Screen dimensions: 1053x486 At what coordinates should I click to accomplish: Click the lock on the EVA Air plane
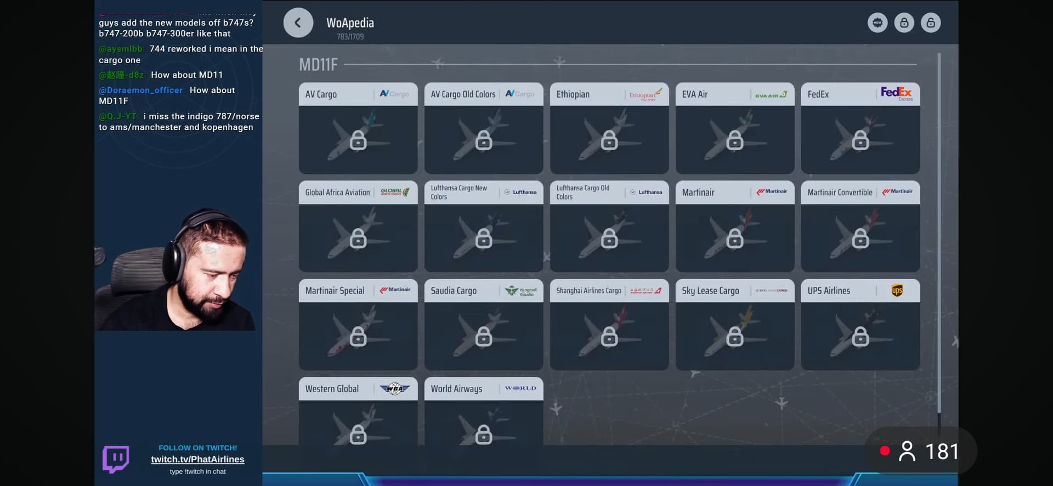click(x=734, y=140)
